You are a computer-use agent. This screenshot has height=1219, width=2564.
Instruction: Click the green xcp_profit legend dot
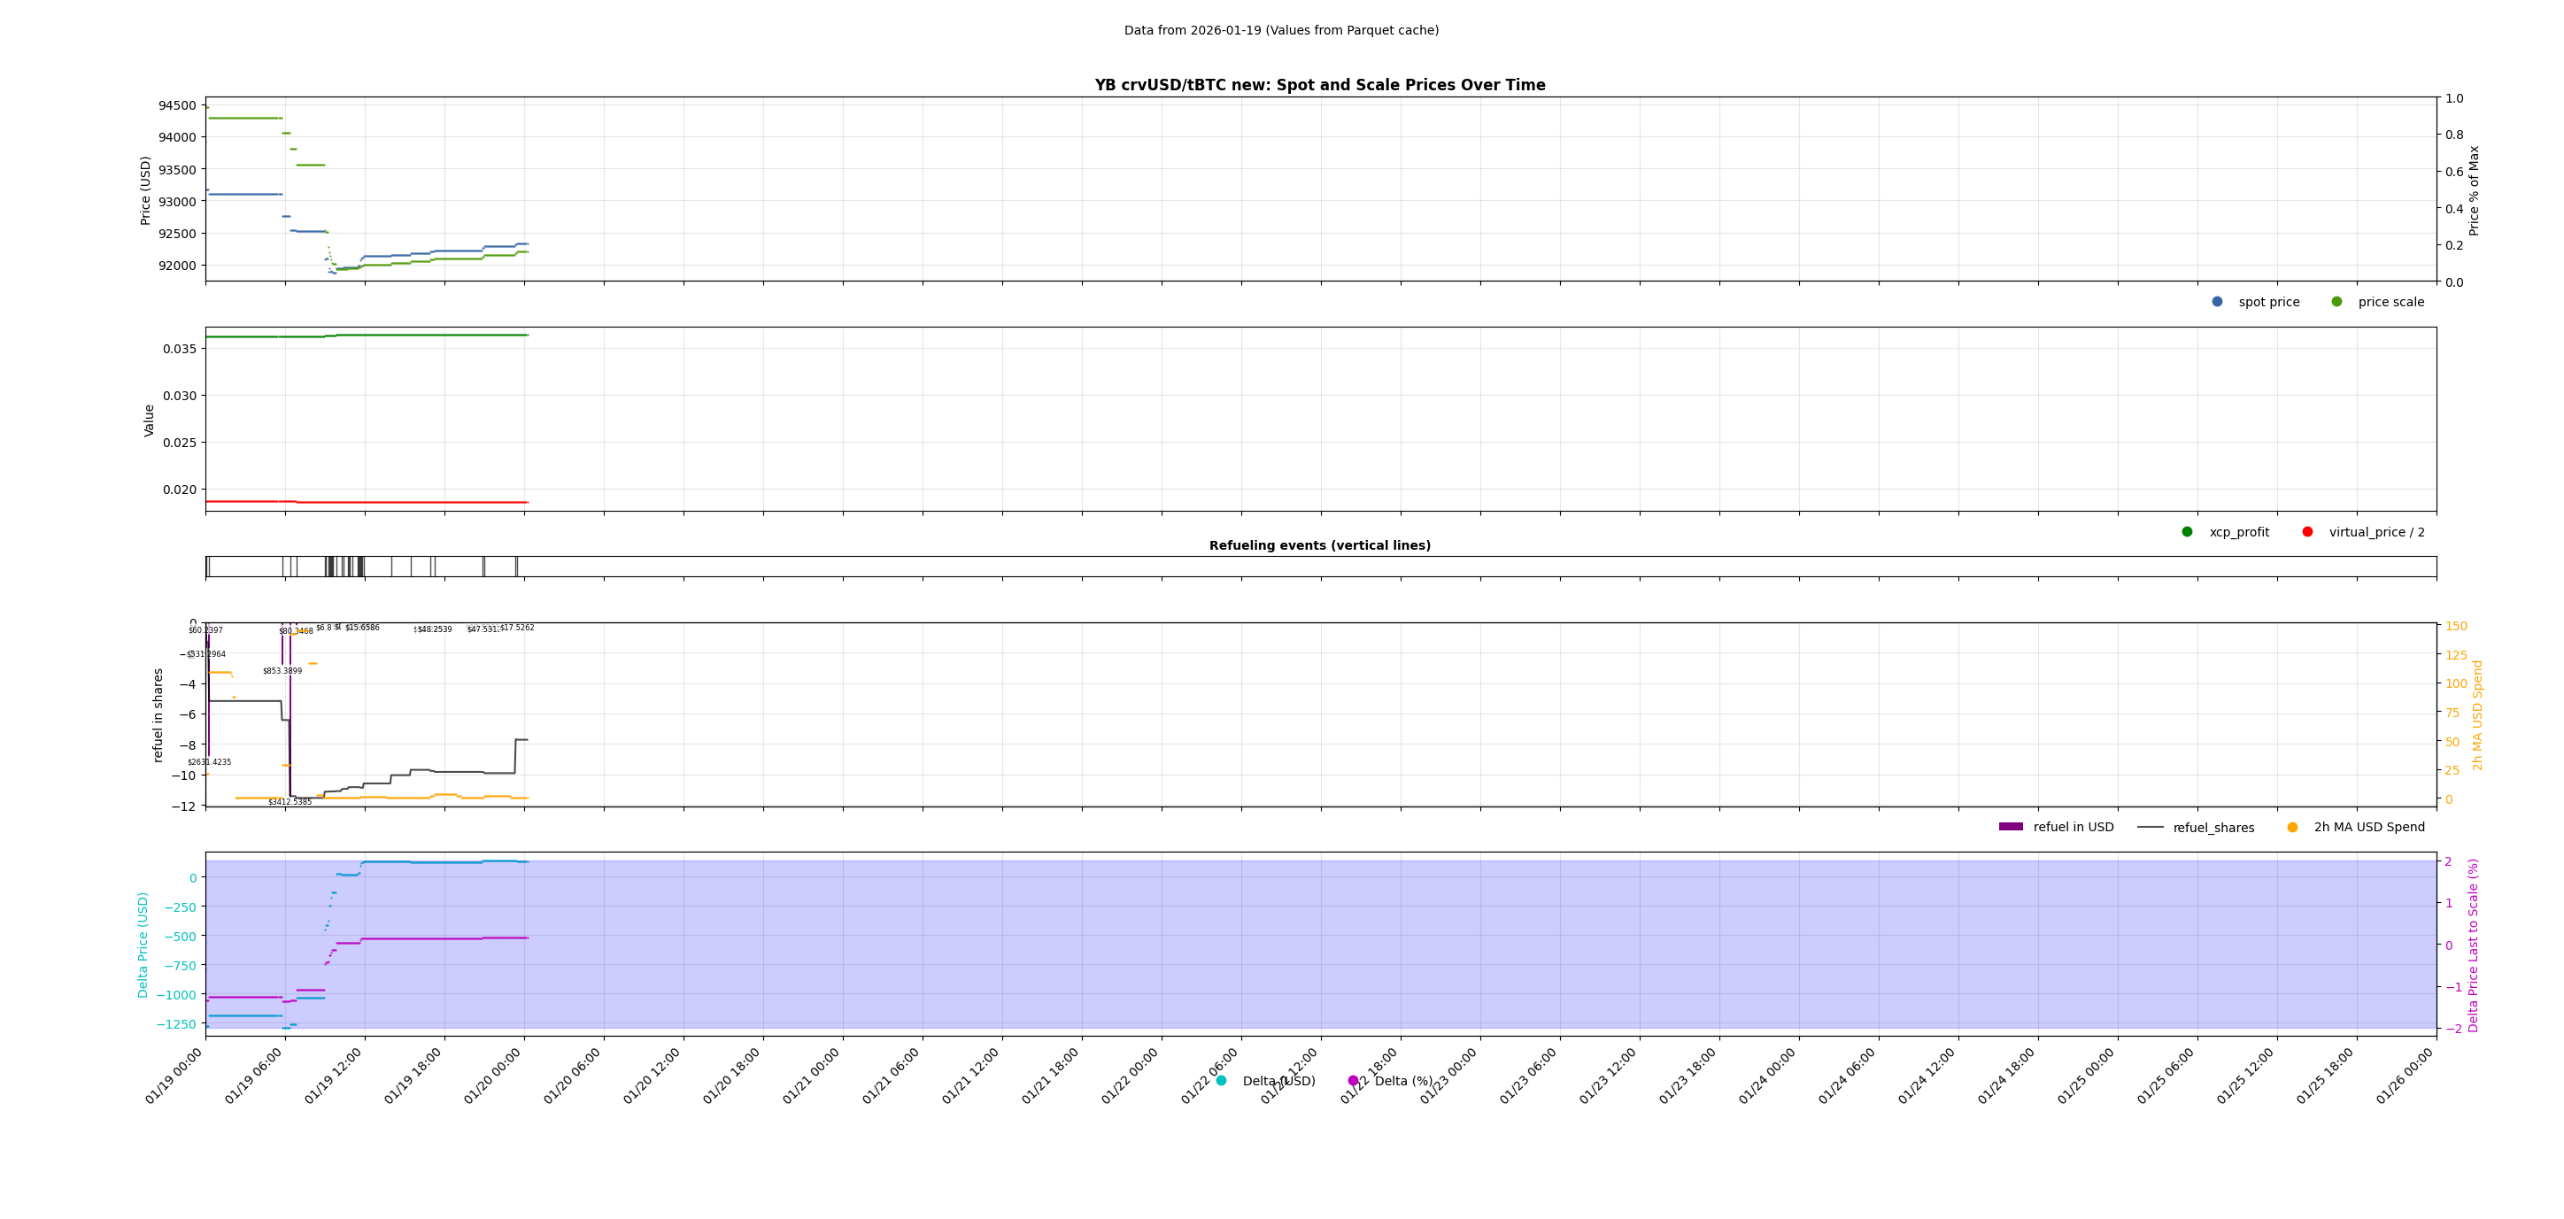tap(2187, 531)
